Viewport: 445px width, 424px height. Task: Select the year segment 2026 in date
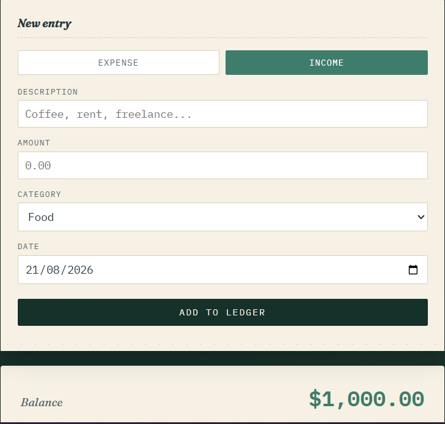pyautogui.click(x=80, y=270)
